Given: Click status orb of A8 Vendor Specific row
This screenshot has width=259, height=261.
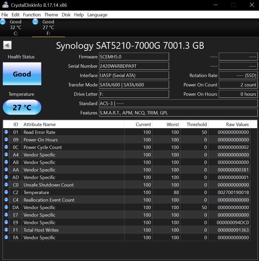Looking at the screenshot, I should coord(6,162).
